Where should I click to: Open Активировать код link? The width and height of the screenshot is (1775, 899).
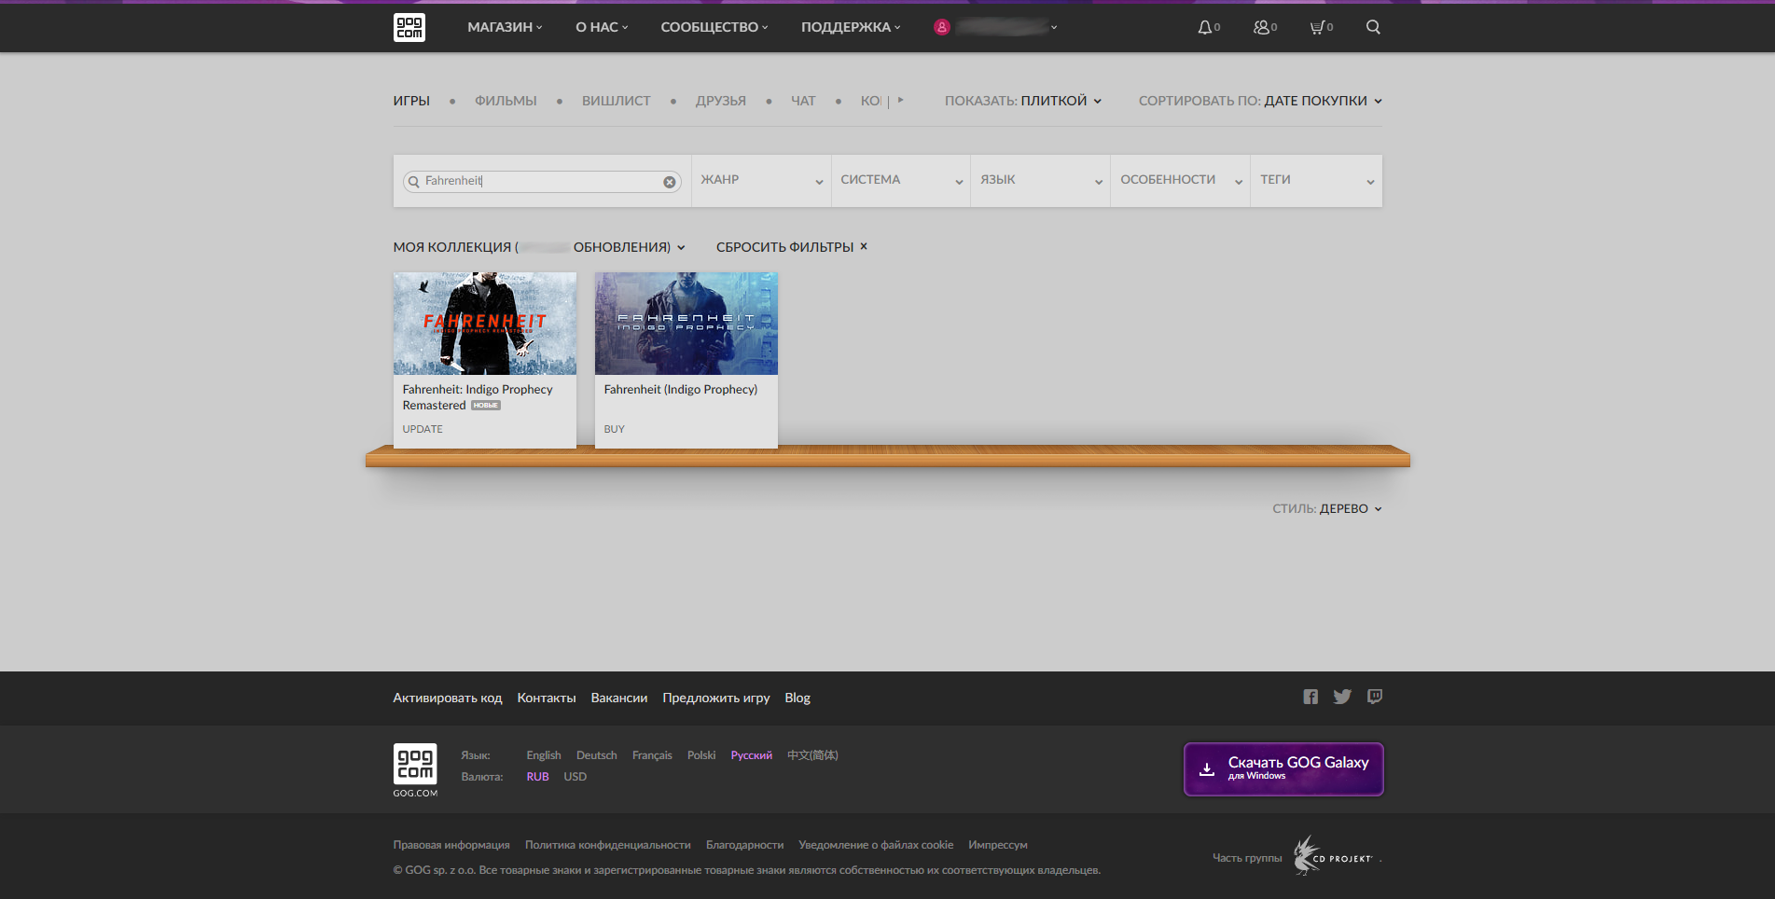click(x=448, y=698)
